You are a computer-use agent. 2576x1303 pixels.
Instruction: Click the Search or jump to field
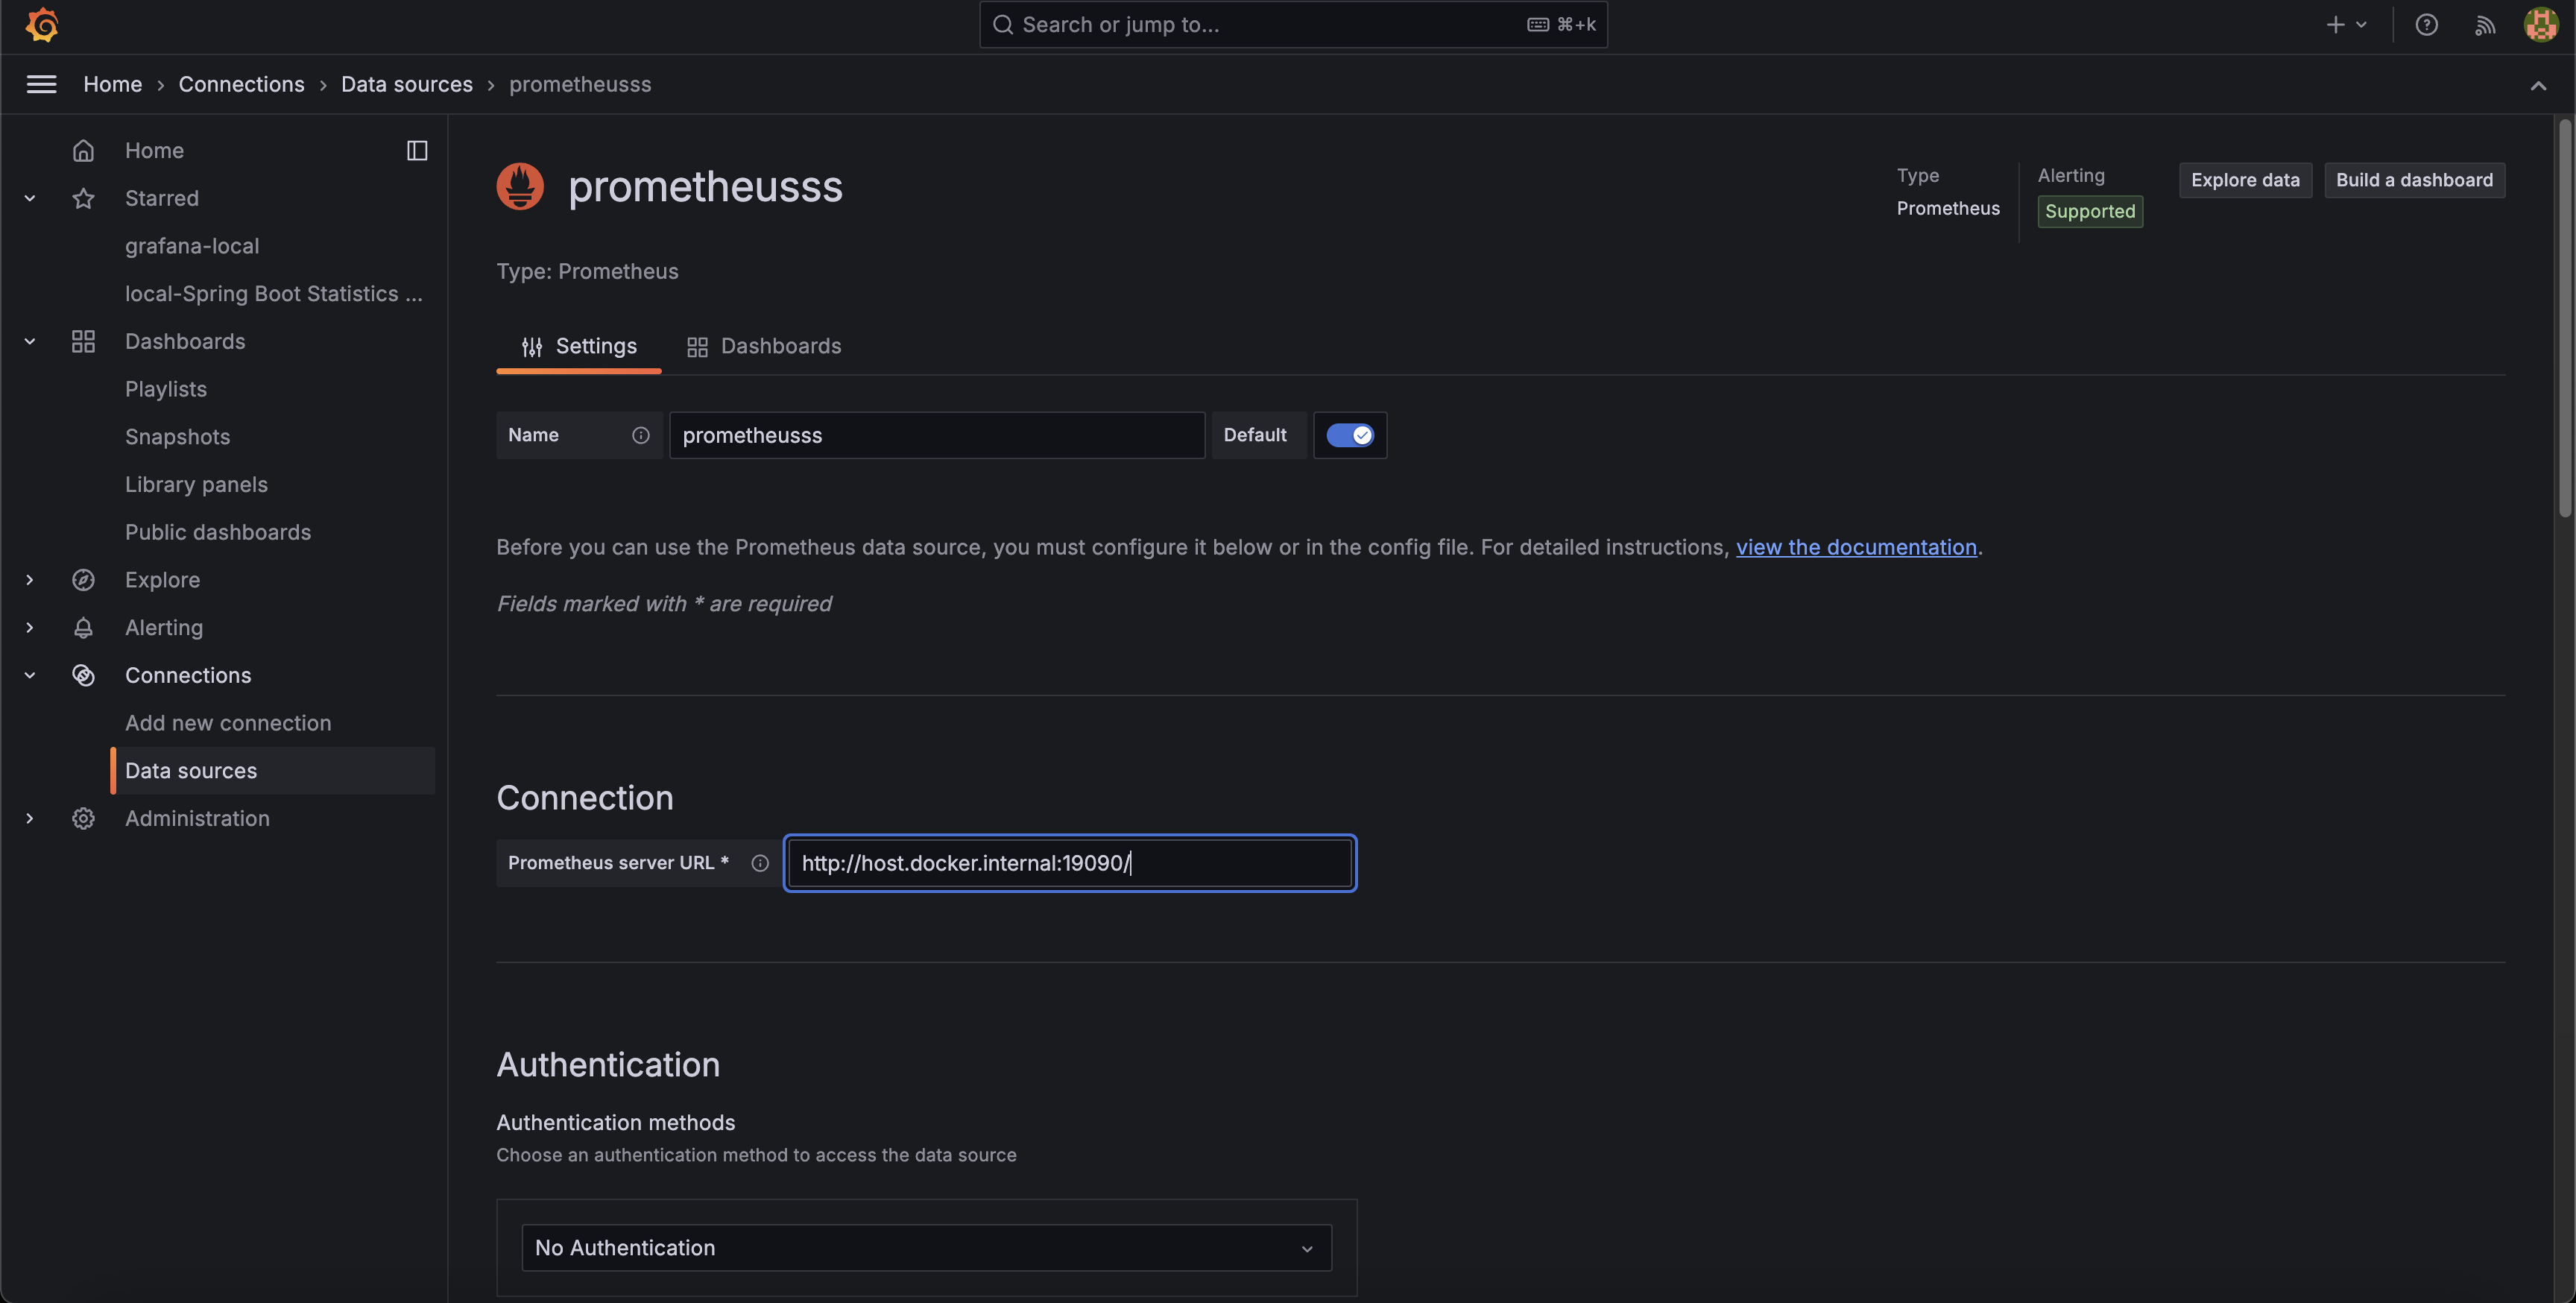[x=1293, y=25]
